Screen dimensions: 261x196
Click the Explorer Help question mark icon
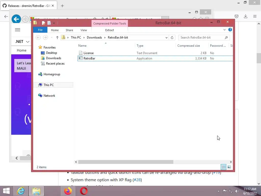click(x=230, y=30)
